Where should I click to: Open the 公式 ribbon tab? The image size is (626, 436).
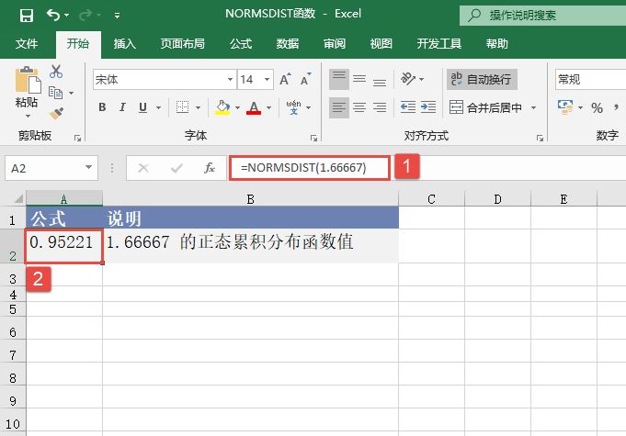click(x=240, y=43)
